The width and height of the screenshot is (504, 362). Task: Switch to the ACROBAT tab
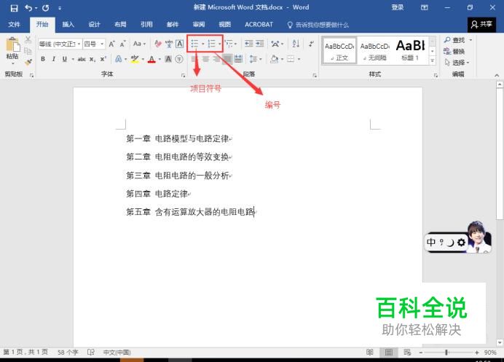coord(259,25)
